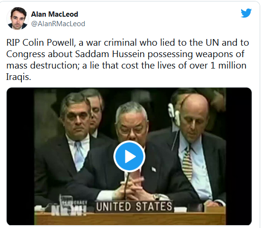Image resolution: width=264 pixels, height=228 pixels.
Task: Play the embedded tweet video
Action: (x=129, y=157)
